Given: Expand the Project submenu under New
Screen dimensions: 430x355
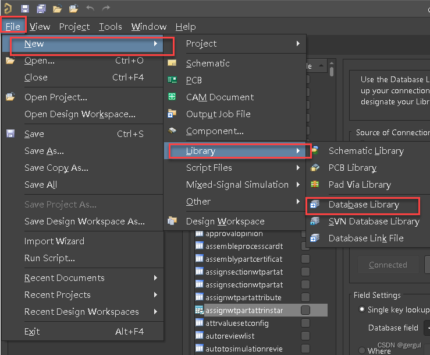Looking at the screenshot, I should pyautogui.click(x=235, y=43).
